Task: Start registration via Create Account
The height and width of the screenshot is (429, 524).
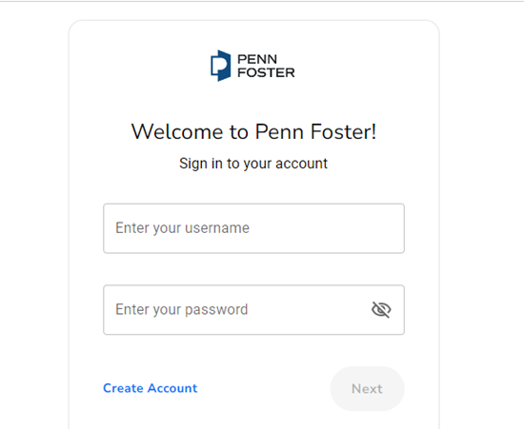Action: (x=151, y=388)
